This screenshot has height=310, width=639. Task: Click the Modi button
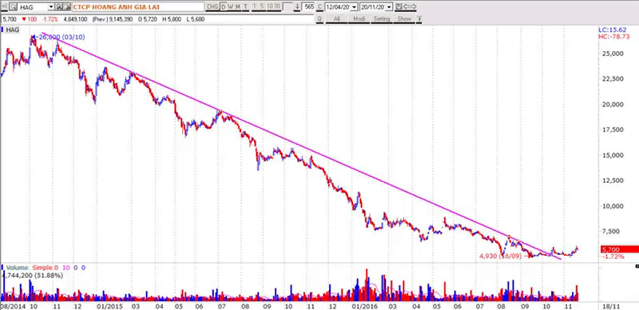click(359, 18)
